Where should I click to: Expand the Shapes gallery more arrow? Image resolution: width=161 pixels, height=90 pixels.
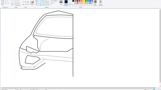tap(50, 5)
